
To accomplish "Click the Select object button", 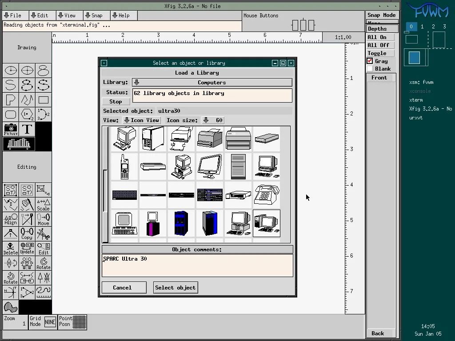I will pos(176,287).
